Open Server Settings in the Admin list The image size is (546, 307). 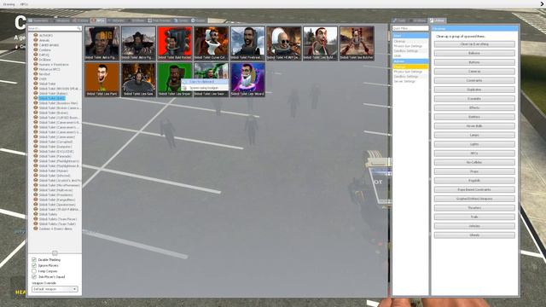[410, 81]
